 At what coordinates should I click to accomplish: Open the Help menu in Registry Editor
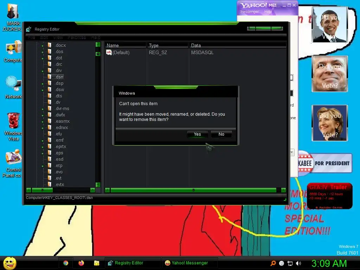click(x=96, y=37)
